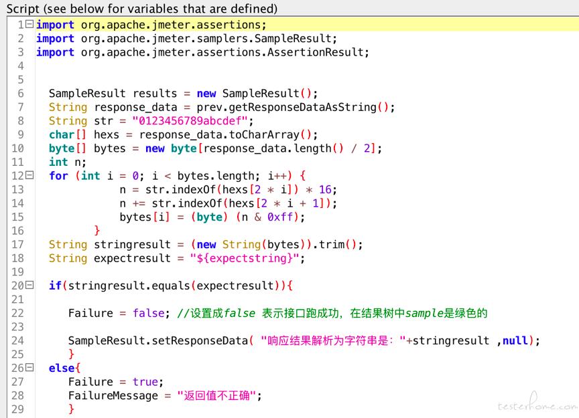Image resolution: width=579 pixels, height=418 pixels.
Task: Click the "else{" keyword on line 26
Action: click(64, 369)
